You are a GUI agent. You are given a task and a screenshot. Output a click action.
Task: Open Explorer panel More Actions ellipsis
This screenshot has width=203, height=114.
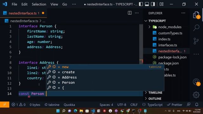tap(183, 13)
